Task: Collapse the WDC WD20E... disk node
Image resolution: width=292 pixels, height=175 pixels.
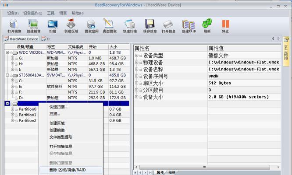Action: [7, 52]
